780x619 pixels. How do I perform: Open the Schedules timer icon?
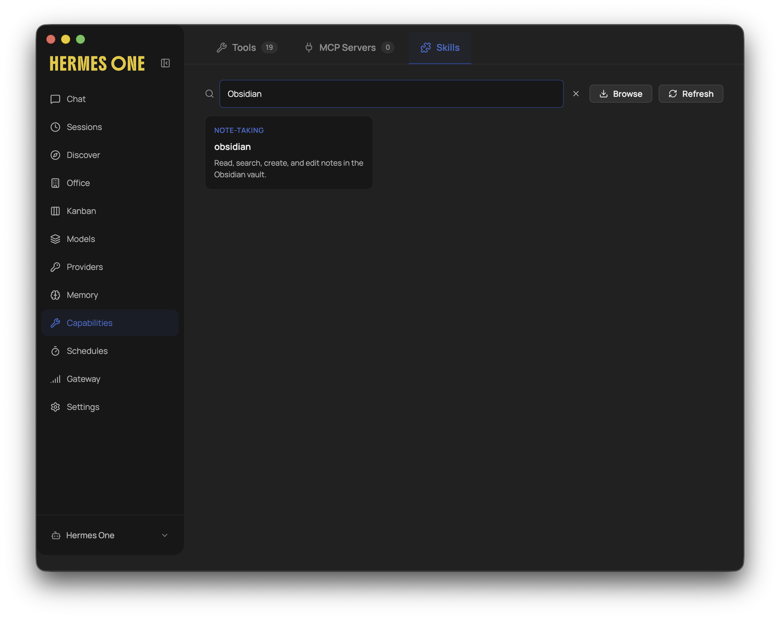coord(55,351)
